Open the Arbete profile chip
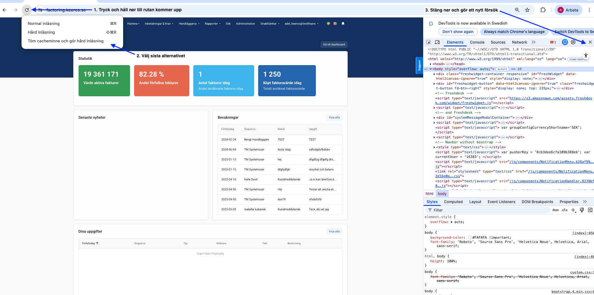 [x=568, y=10]
